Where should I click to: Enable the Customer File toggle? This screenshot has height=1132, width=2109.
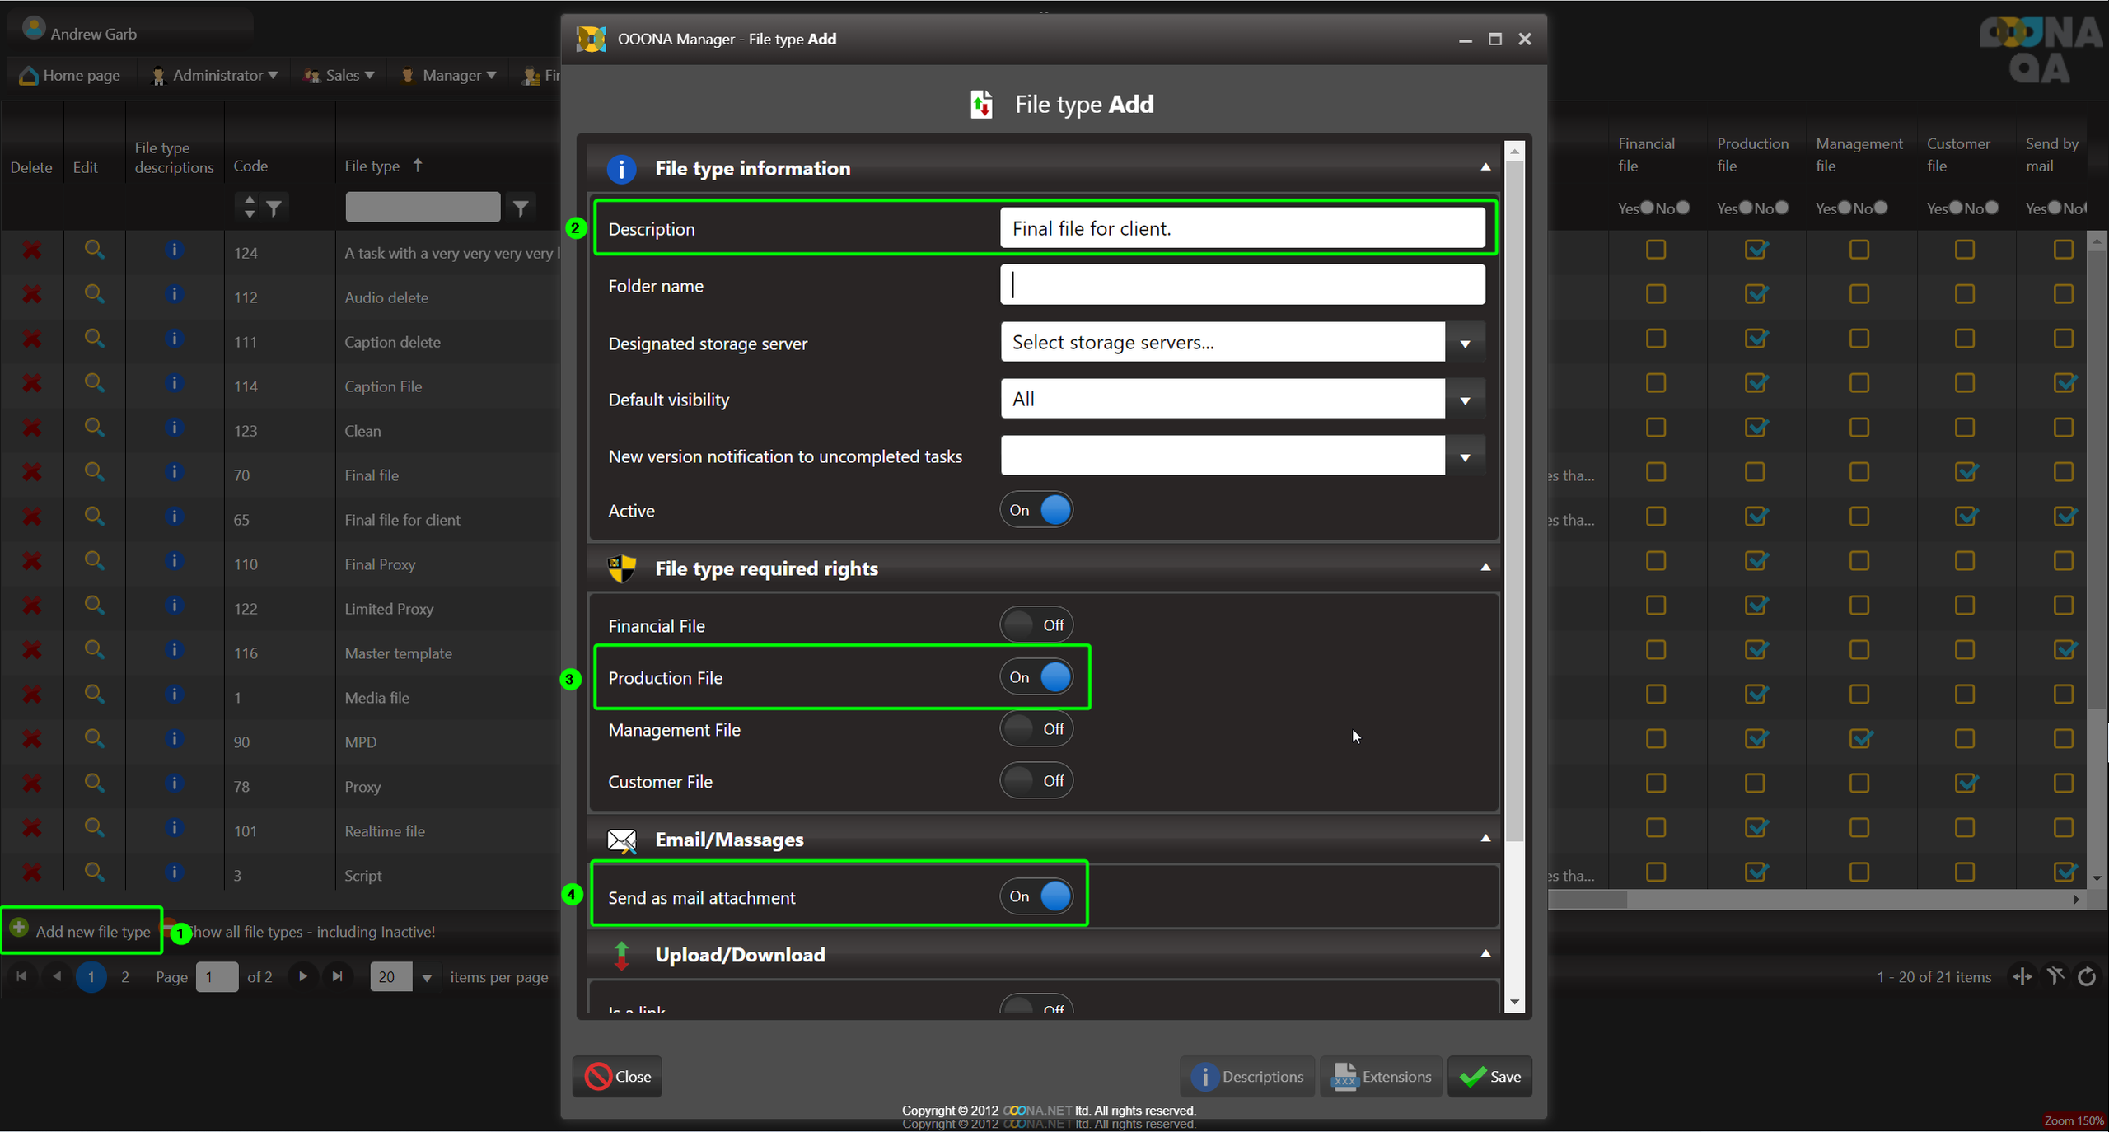coord(1036,781)
